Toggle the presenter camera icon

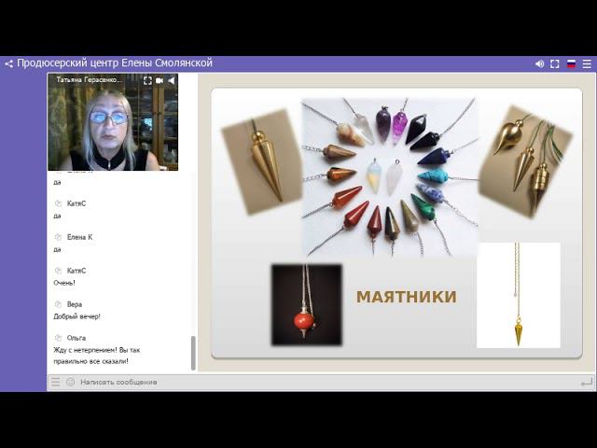coord(160,80)
